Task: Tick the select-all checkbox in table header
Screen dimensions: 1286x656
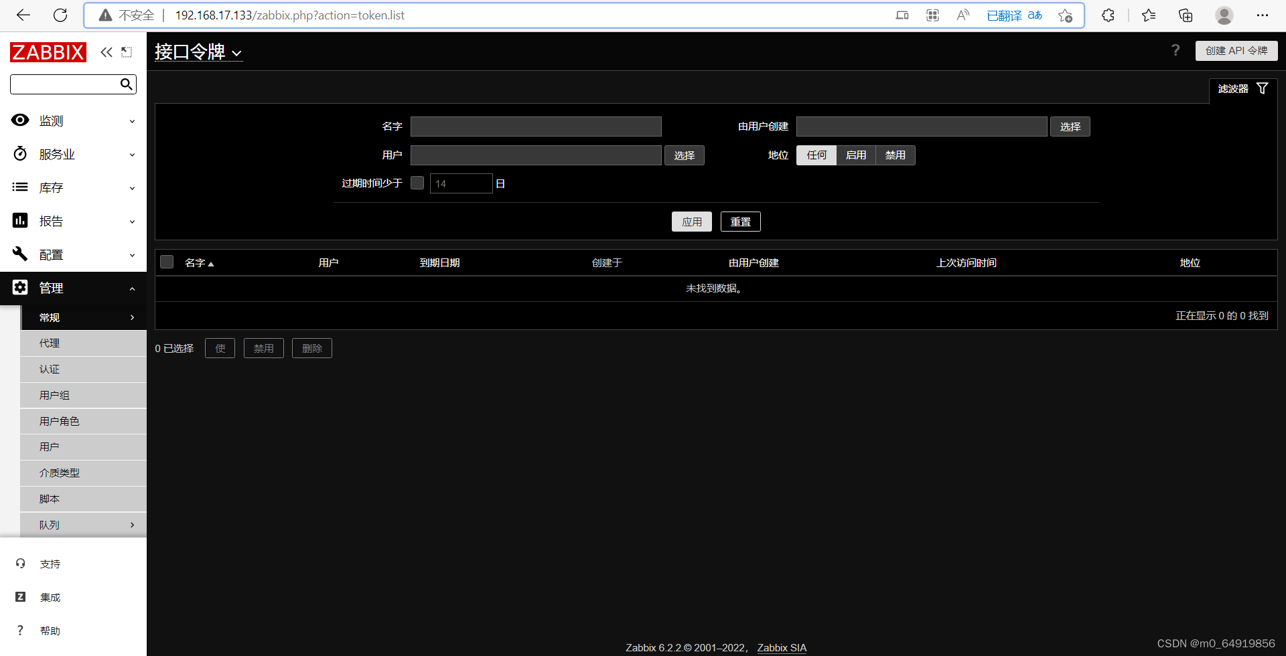Action: click(167, 262)
